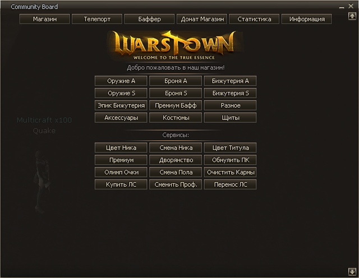Screen dimensions: 359x278
Task: Open the Сменить Проф. service
Action: pyautogui.click(x=176, y=184)
